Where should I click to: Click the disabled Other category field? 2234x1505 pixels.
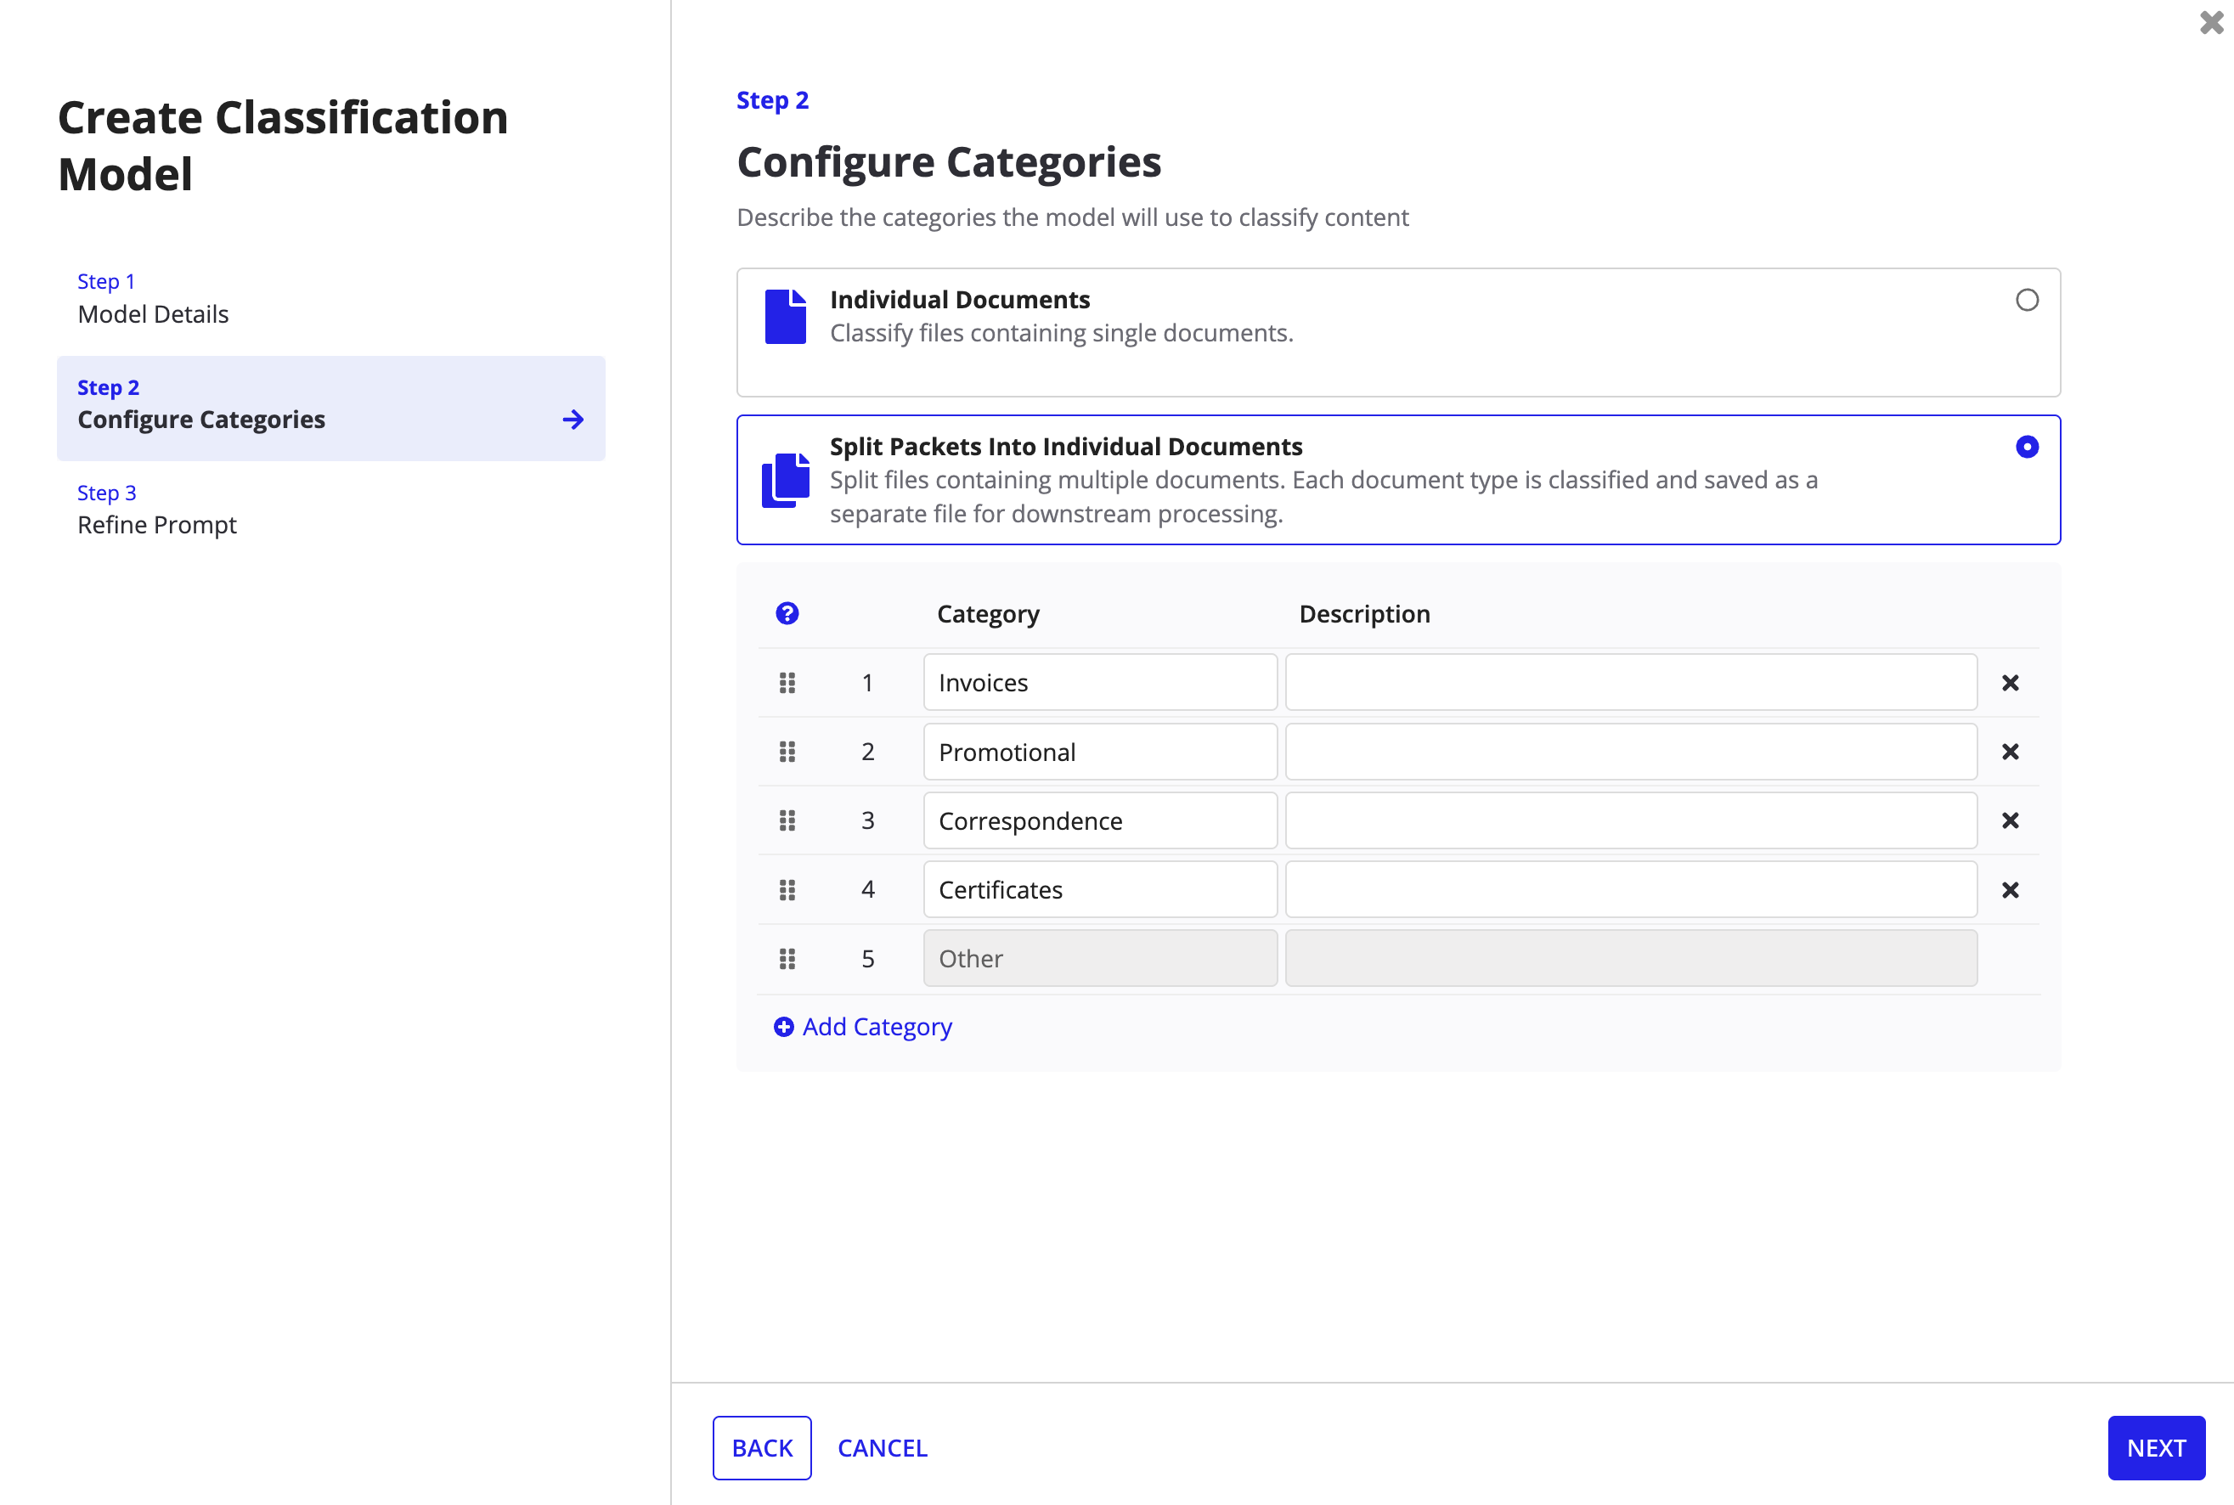pos(1100,958)
